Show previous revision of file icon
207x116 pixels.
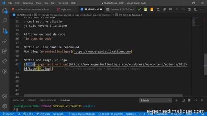coord(170,9)
